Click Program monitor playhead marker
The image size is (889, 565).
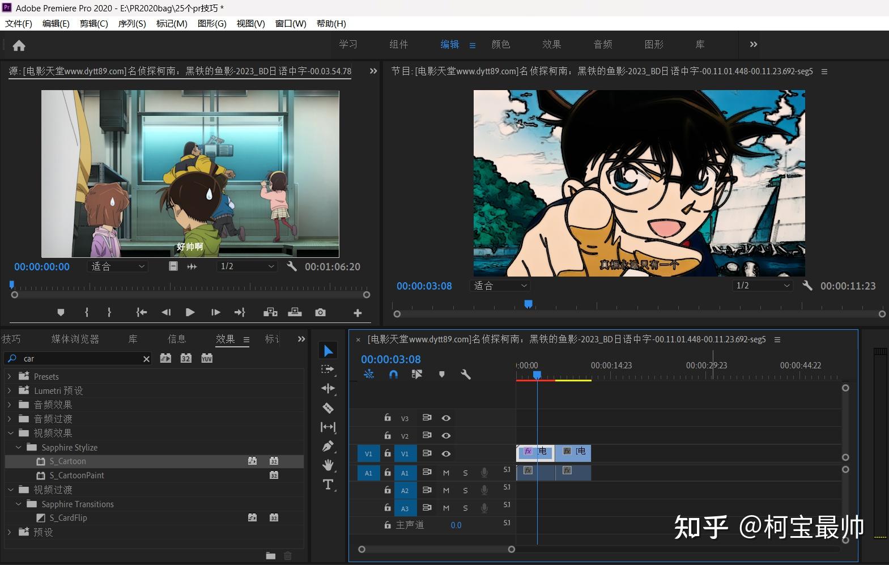coord(528,304)
